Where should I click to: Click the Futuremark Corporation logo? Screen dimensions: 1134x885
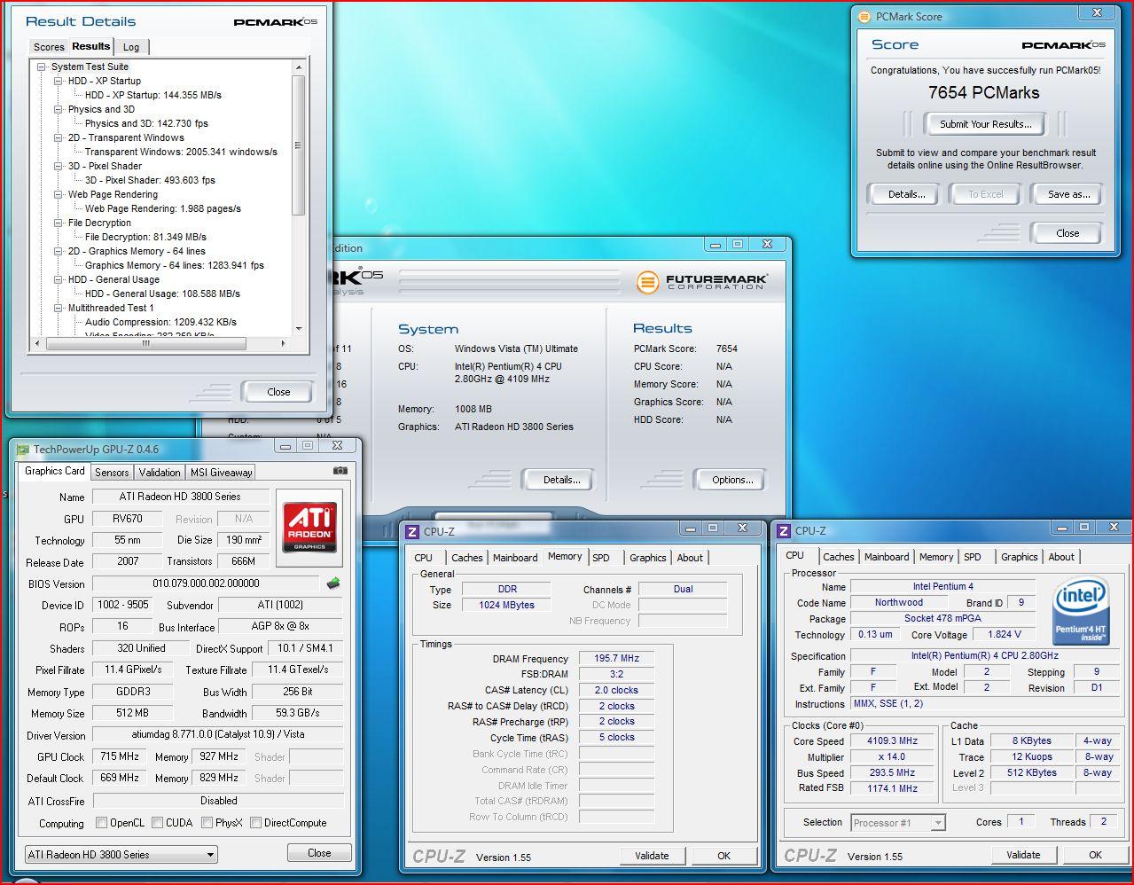(701, 282)
